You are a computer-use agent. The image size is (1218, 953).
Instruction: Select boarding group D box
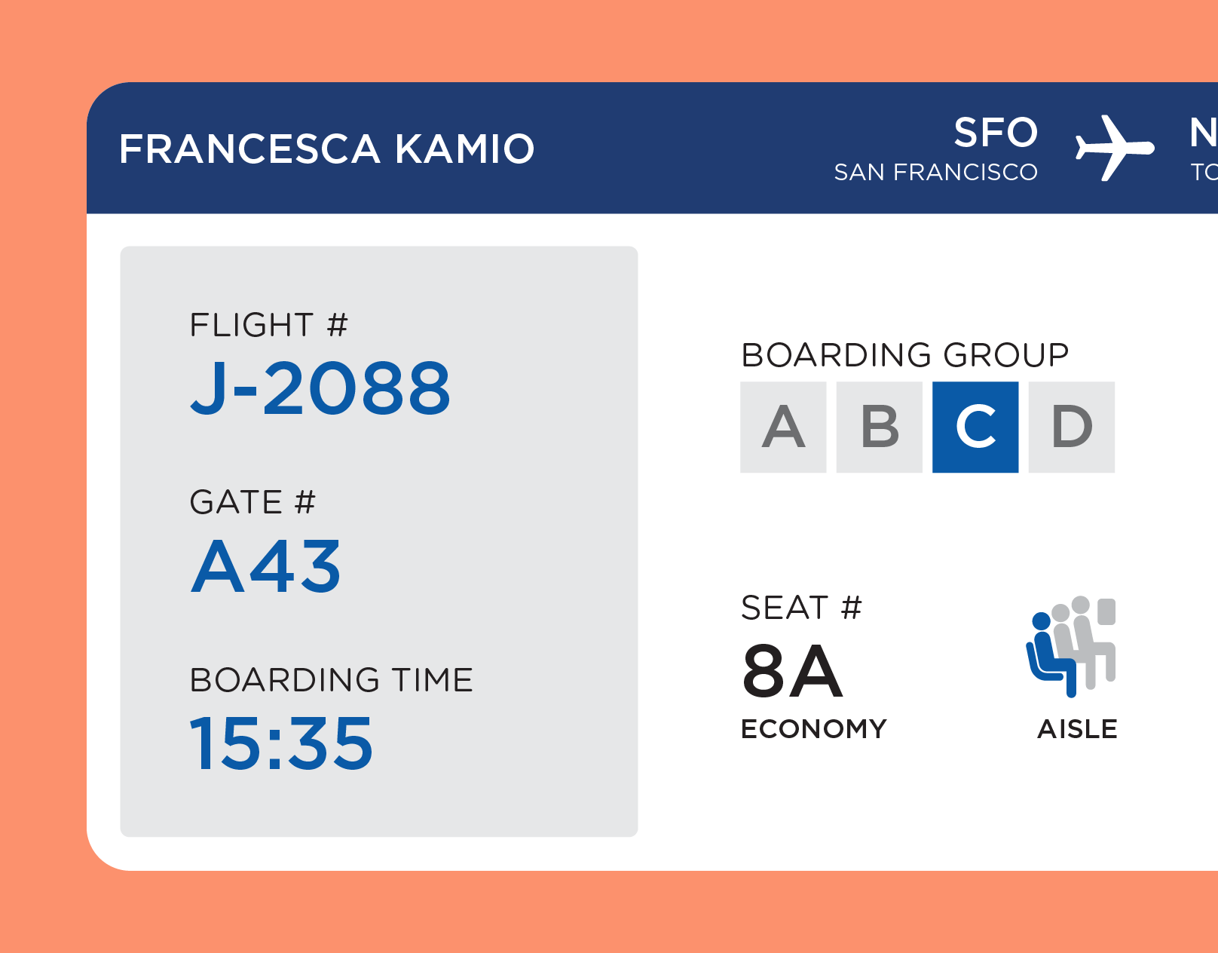pos(1072,427)
